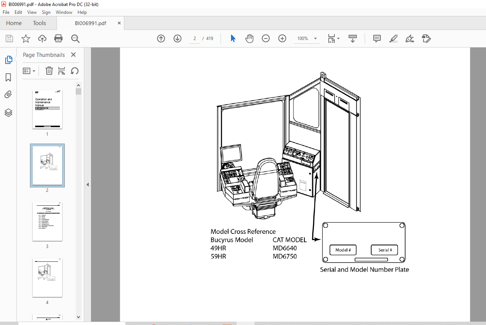Activate the arrow selection tool

click(233, 39)
